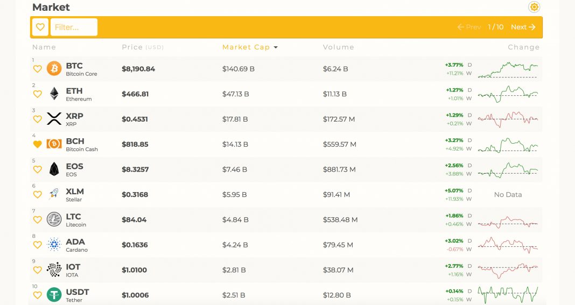Click the EOS coin logo icon
This screenshot has height=305, width=575.
coord(54,169)
